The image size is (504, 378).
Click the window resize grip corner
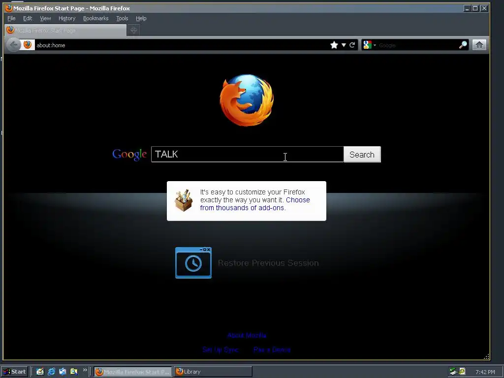click(486, 356)
